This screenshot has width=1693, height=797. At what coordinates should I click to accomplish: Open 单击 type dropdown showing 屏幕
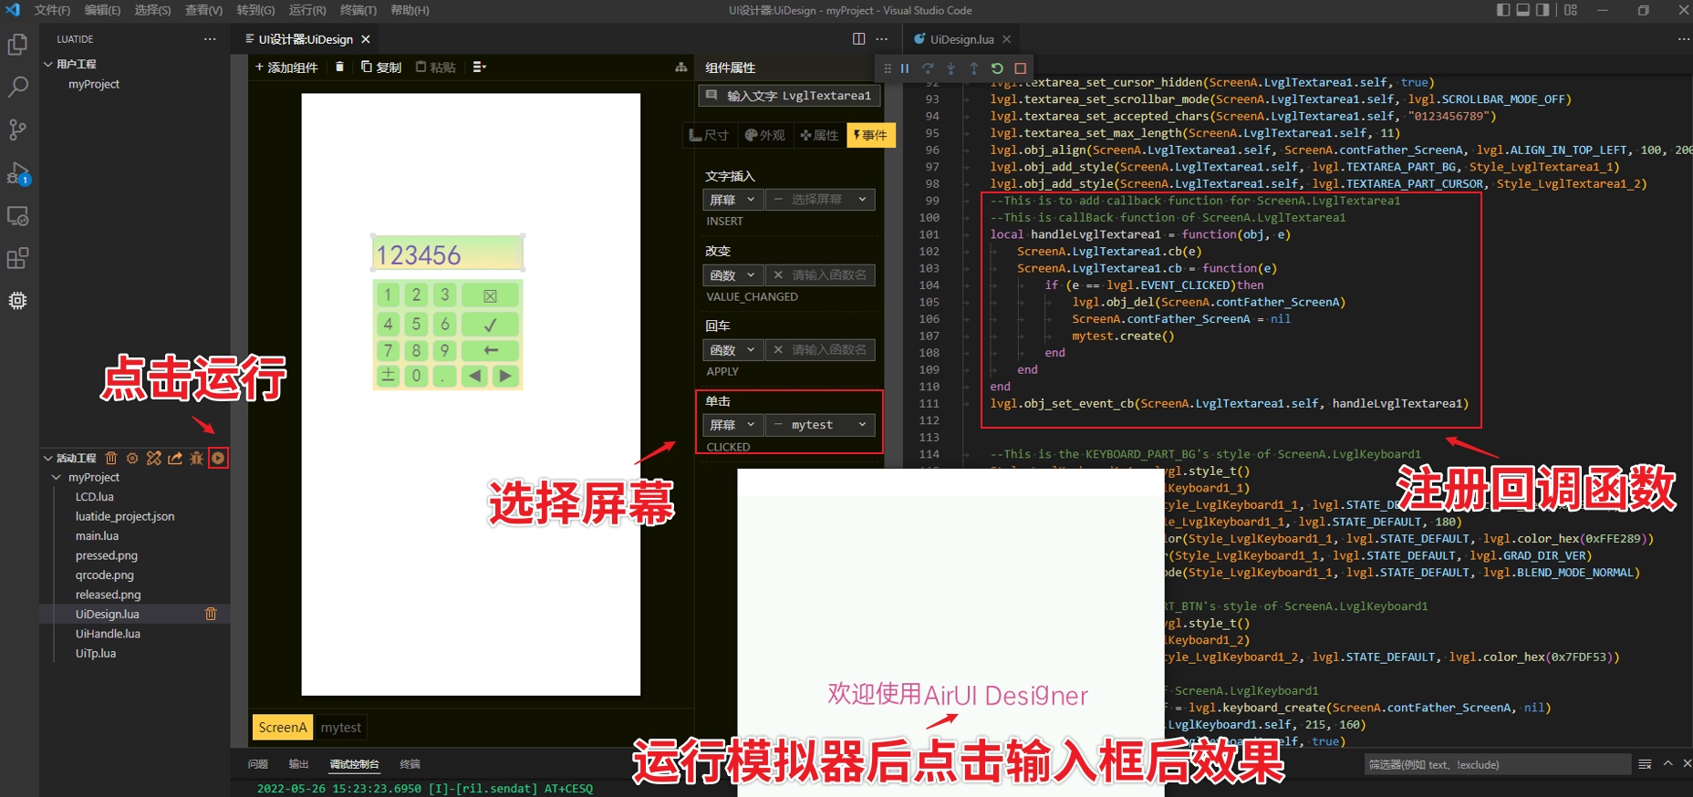(732, 425)
